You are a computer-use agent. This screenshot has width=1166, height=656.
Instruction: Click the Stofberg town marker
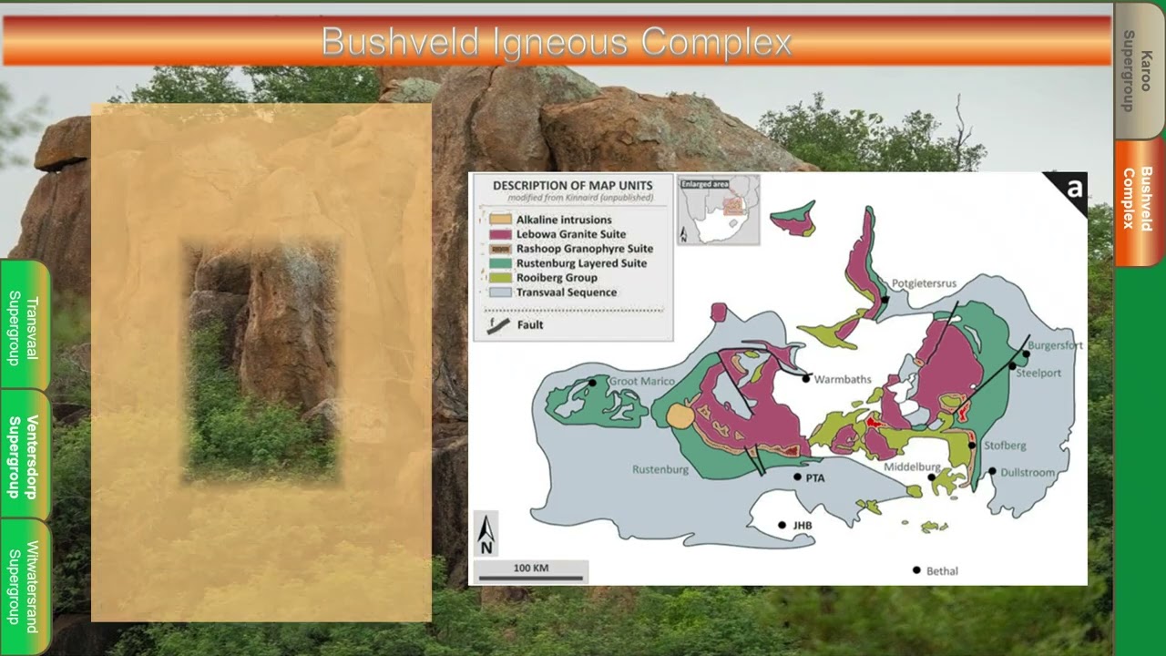tap(972, 446)
